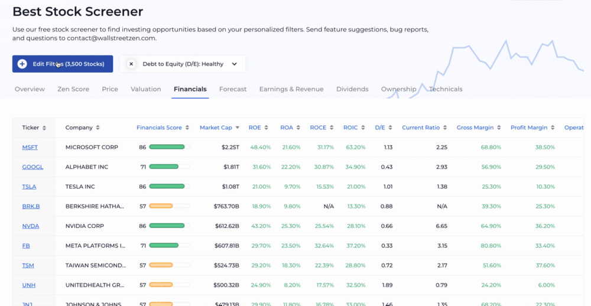Sort by Market Cap arrow

pyautogui.click(x=237, y=128)
